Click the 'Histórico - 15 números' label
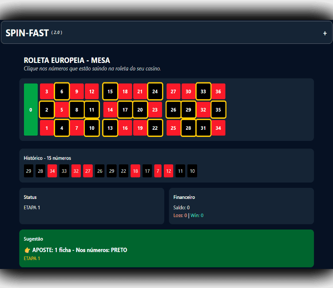Viewport: 333px width, 288px height. pos(48,158)
